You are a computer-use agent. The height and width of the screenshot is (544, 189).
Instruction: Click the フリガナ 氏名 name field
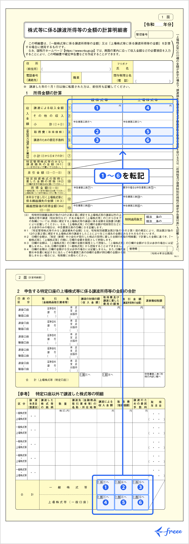(153, 66)
